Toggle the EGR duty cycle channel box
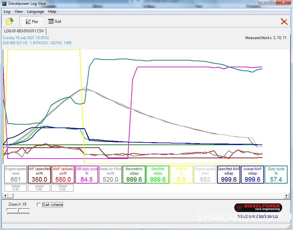The height and width of the screenshot is (230, 293). pos(87,175)
